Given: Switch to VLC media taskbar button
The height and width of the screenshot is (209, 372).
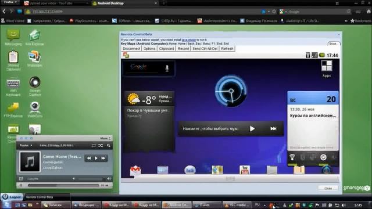Looking at the screenshot, I should point(237,205).
